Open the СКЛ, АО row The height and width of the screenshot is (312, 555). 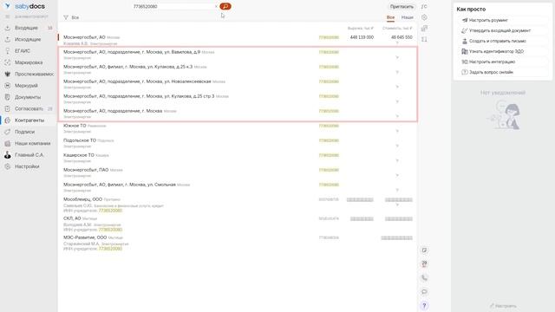[238, 224]
